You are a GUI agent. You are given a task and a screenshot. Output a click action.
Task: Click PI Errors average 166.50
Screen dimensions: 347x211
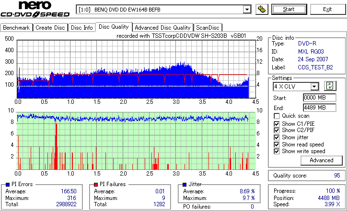[x=69, y=191]
